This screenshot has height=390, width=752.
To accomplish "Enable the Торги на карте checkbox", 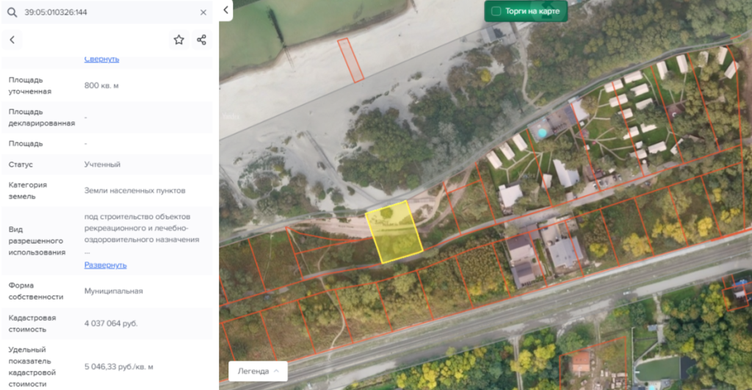I will click(496, 11).
